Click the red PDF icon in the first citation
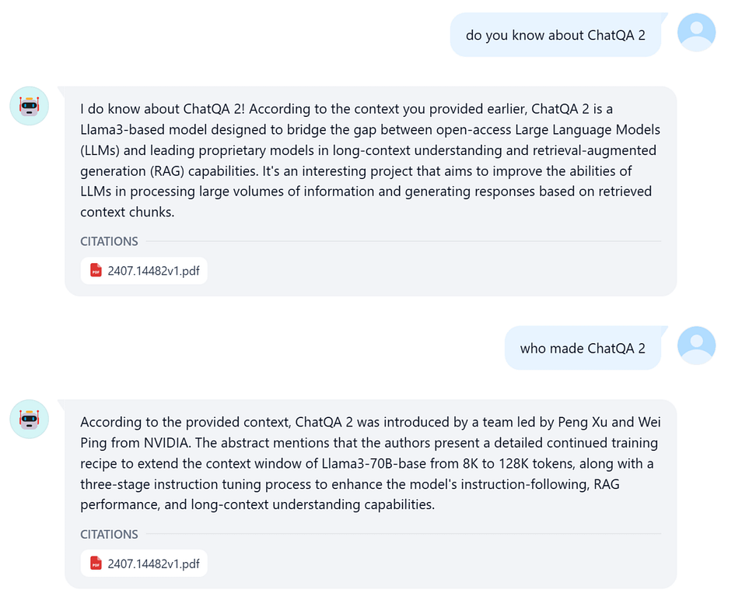The image size is (735, 597). [x=96, y=271]
